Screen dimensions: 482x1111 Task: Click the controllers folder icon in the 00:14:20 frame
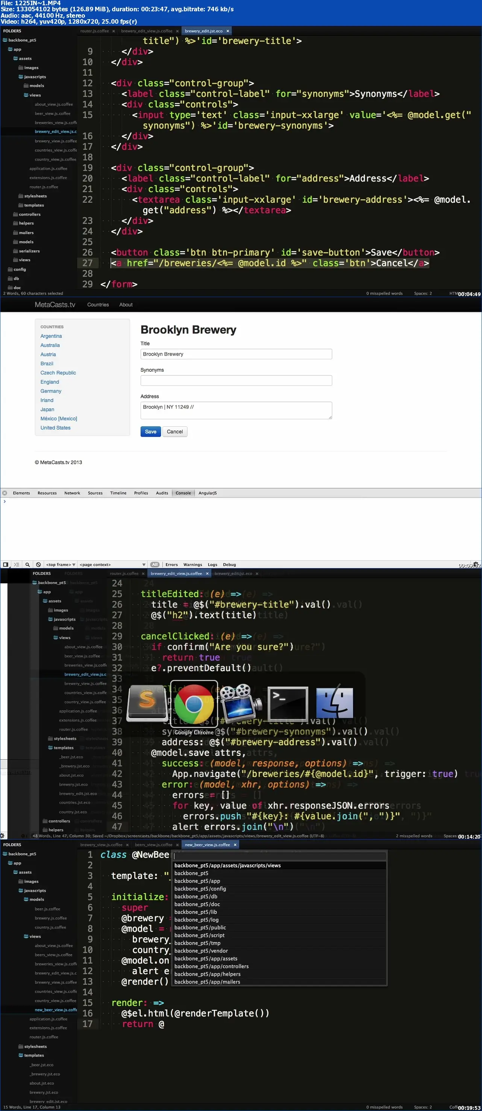point(45,821)
